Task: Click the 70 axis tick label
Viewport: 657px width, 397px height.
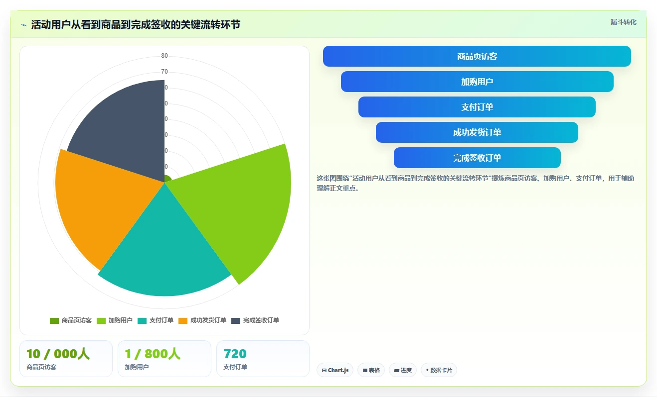Action: (x=164, y=72)
